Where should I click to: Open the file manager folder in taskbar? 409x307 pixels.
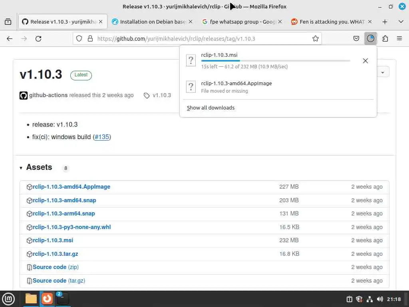coord(31,299)
